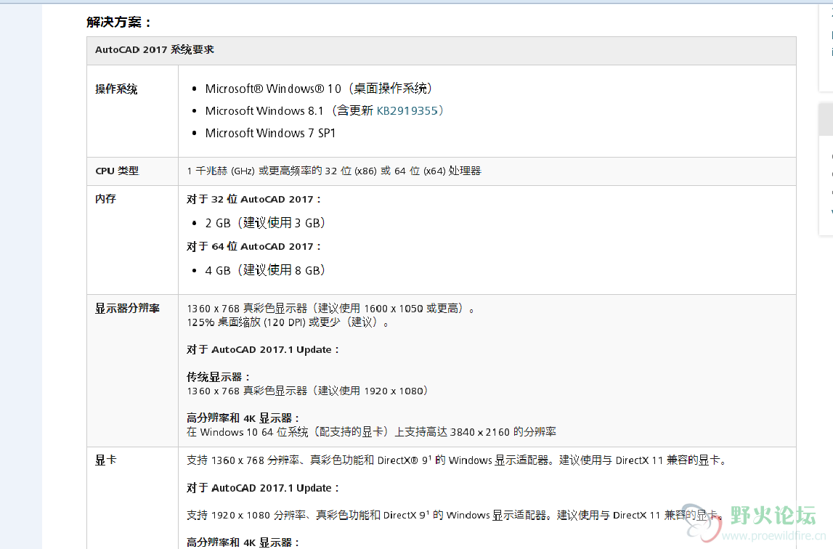This screenshot has height=549, width=833.
Task: Click the CPU 类型 row label
Action: tap(117, 171)
